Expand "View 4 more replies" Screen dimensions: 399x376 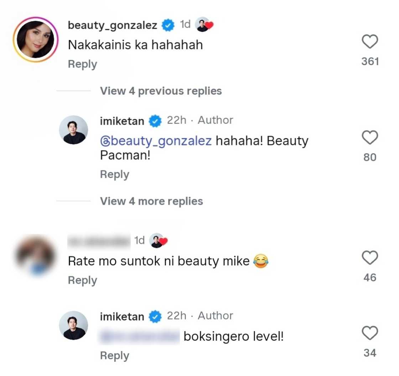[x=151, y=201]
